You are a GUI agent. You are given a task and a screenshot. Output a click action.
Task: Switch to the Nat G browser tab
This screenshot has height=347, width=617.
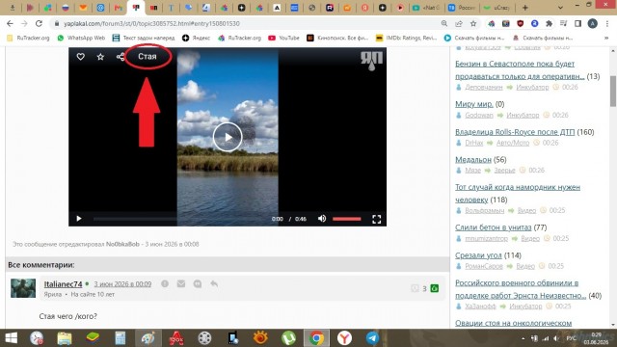coord(426,8)
